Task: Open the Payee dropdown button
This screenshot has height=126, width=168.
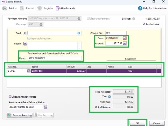Action: [x=25, y=44]
